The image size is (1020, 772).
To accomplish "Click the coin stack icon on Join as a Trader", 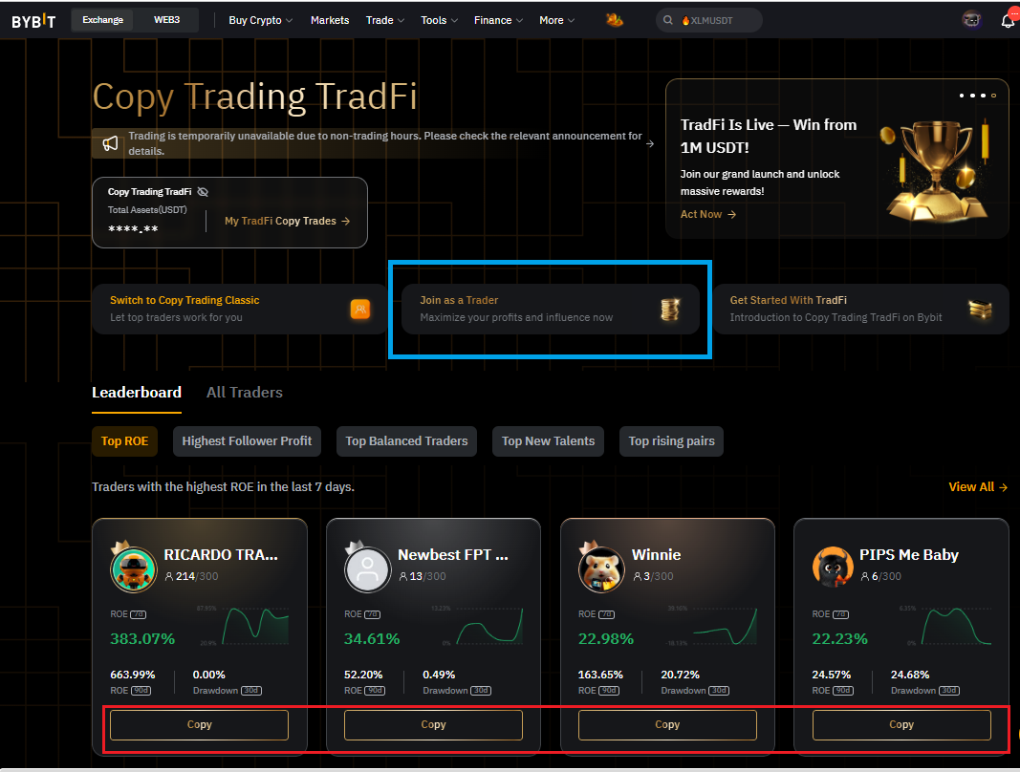I will pos(670,309).
